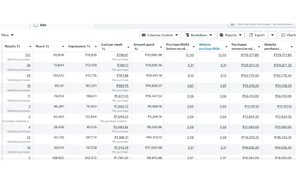Select the Website purchase ROAS column header
Image resolution: width=296 pixels, height=184 pixels.
click(211, 47)
